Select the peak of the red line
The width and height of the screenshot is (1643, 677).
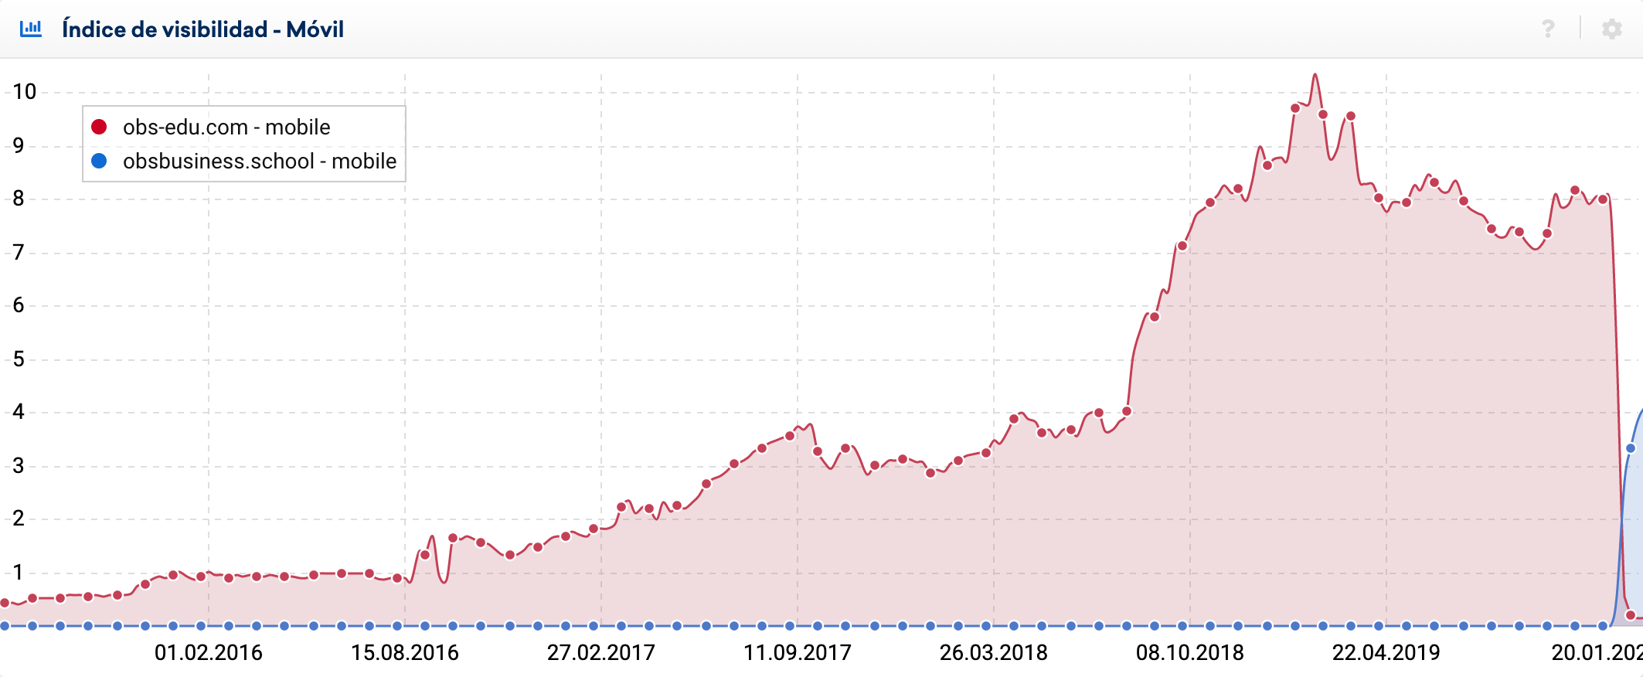(x=1315, y=76)
